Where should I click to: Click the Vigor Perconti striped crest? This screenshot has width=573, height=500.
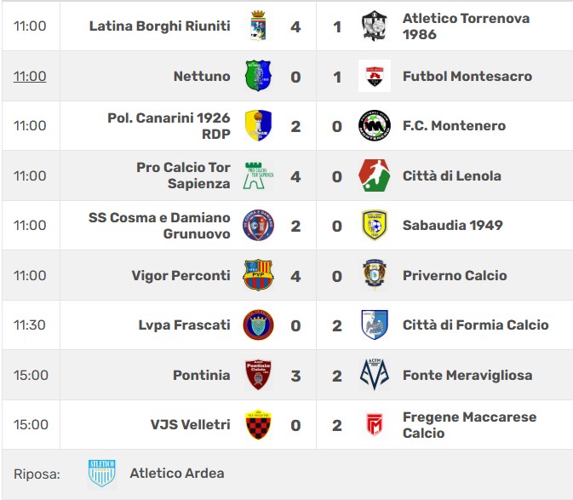pos(258,275)
